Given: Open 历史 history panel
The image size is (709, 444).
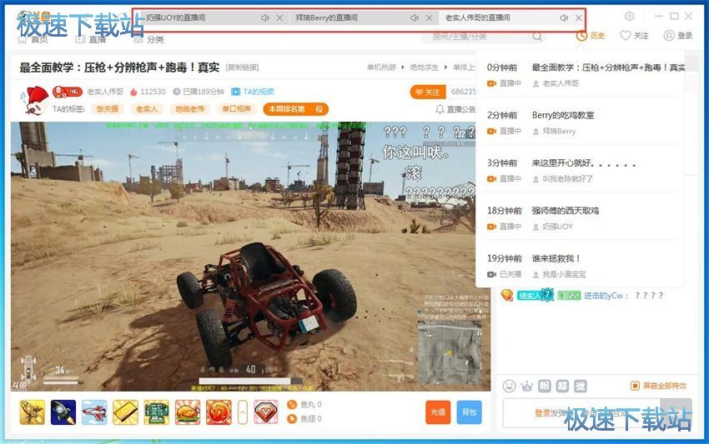Looking at the screenshot, I should (x=591, y=35).
